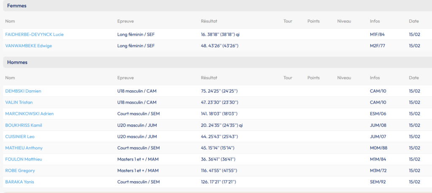Click Résultat column header in Hommes table
Viewport: 432px width, 193px height.
(209, 78)
